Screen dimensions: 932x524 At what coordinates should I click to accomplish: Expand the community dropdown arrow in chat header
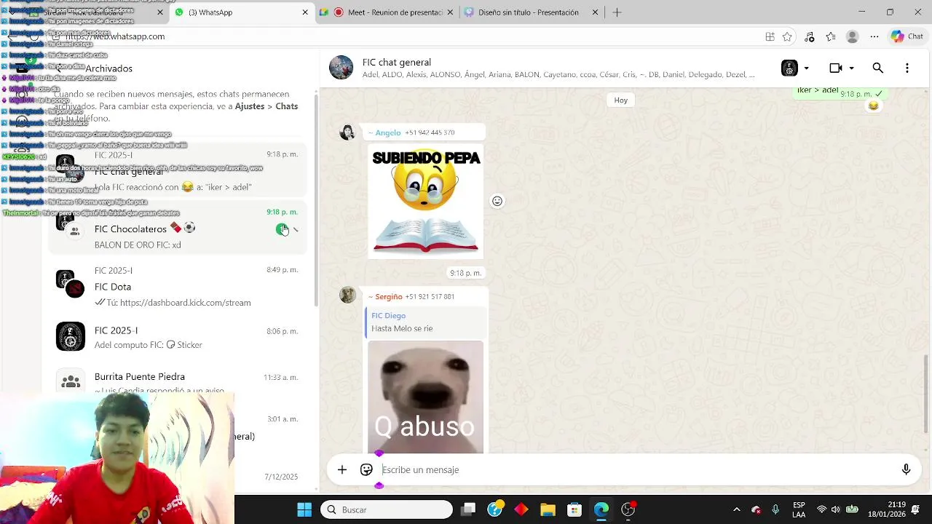tap(806, 68)
